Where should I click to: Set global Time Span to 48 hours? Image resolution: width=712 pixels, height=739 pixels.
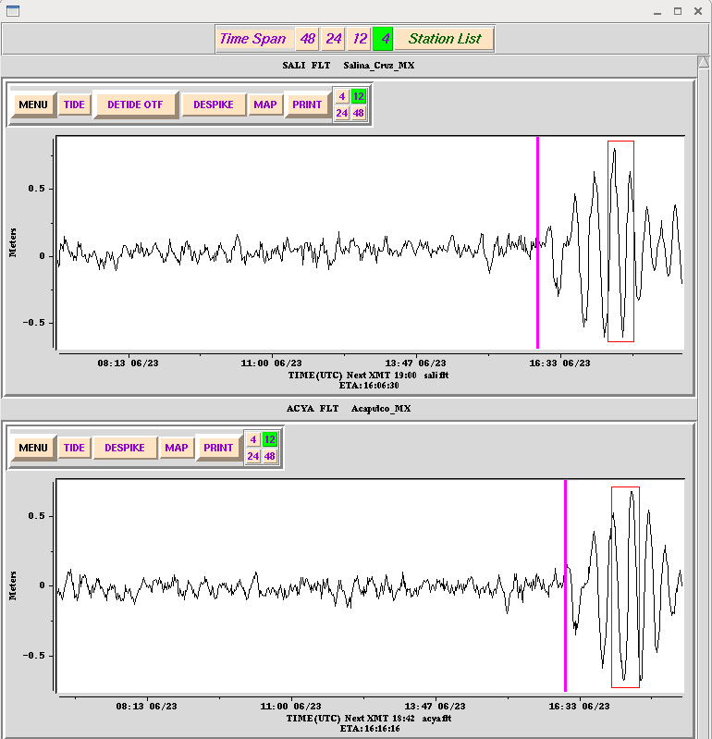308,39
